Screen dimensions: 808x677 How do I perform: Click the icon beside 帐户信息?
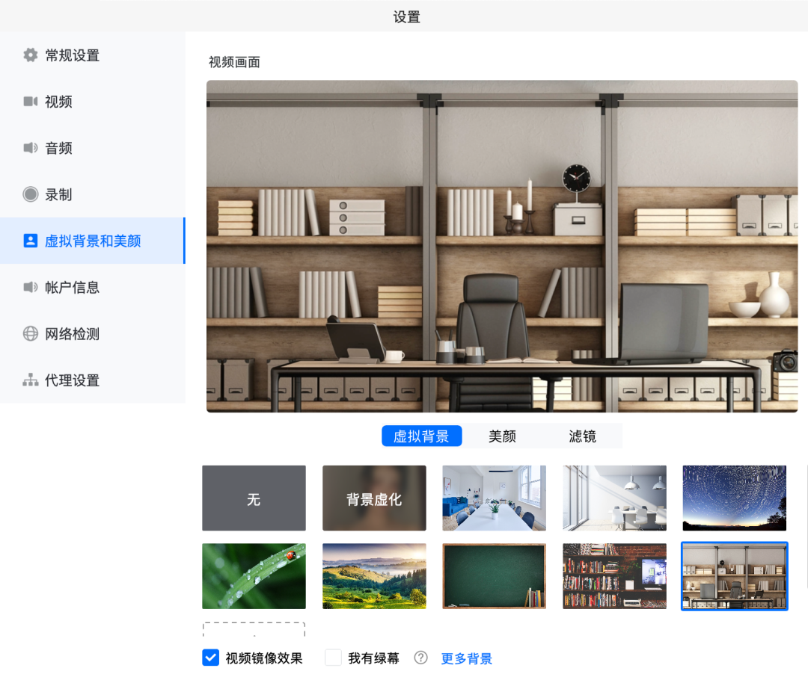coord(31,287)
